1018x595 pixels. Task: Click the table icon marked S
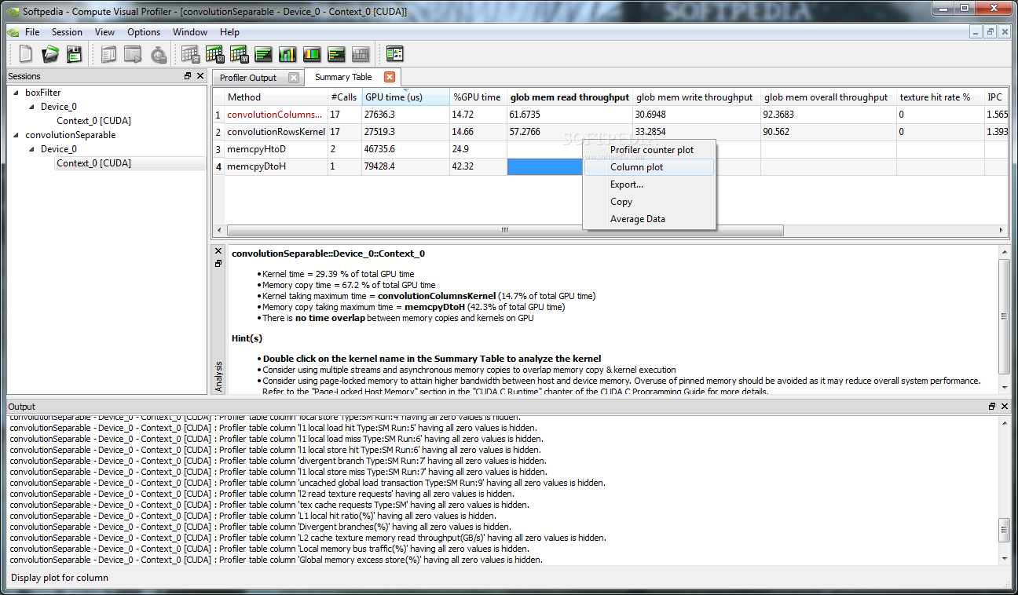click(190, 54)
